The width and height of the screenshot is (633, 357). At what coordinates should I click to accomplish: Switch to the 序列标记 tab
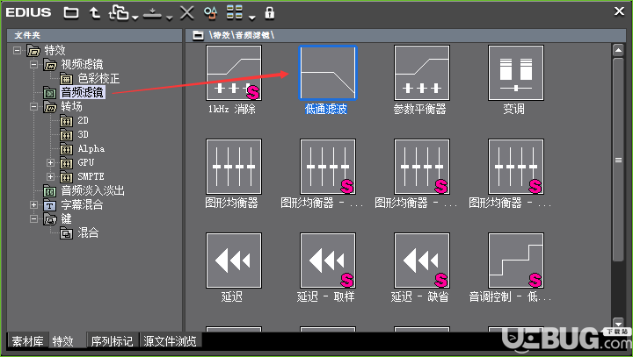pyautogui.click(x=112, y=341)
